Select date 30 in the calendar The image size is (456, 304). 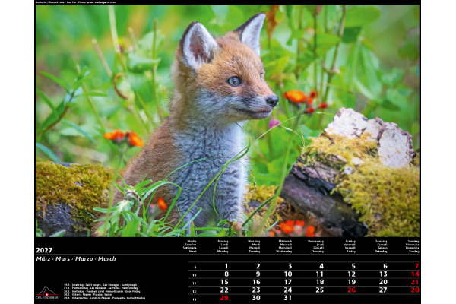click(x=256, y=298)
